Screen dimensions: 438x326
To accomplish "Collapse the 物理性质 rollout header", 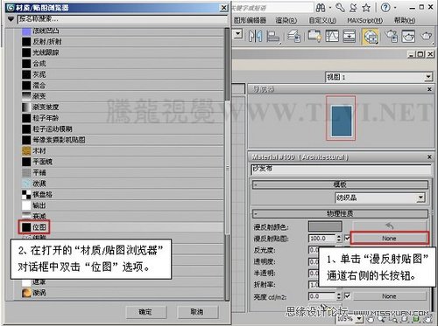I will pos(340,213).
